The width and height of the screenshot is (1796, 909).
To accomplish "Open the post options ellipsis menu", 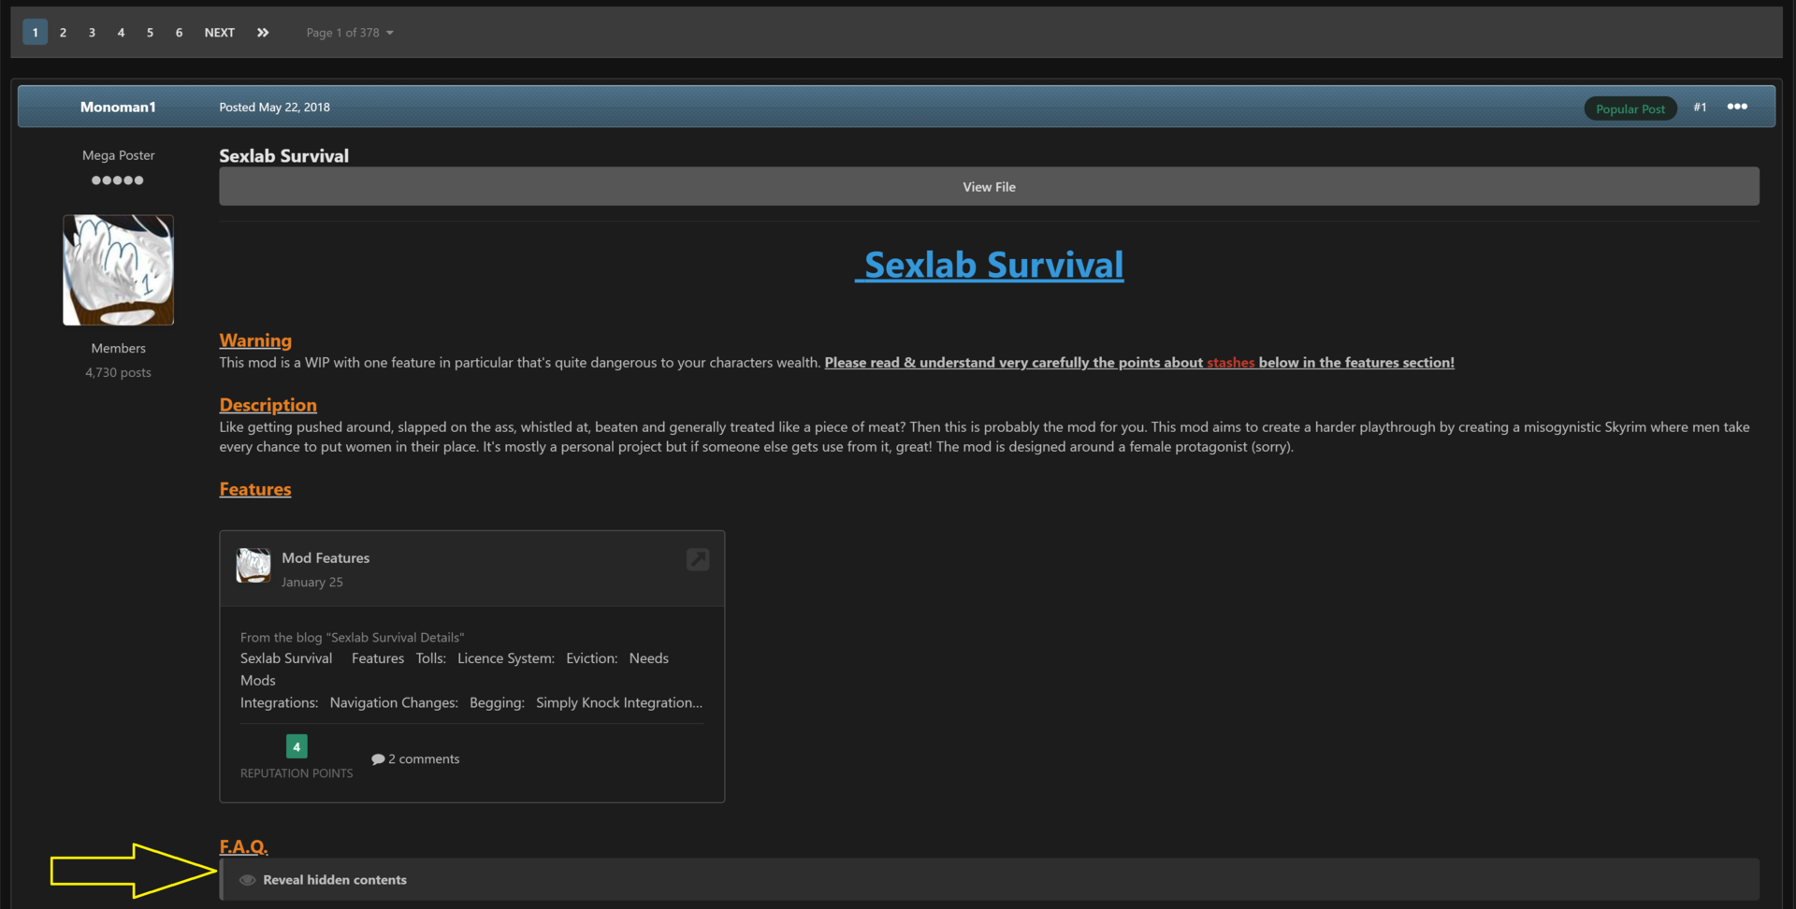I will pos(1737,107).
